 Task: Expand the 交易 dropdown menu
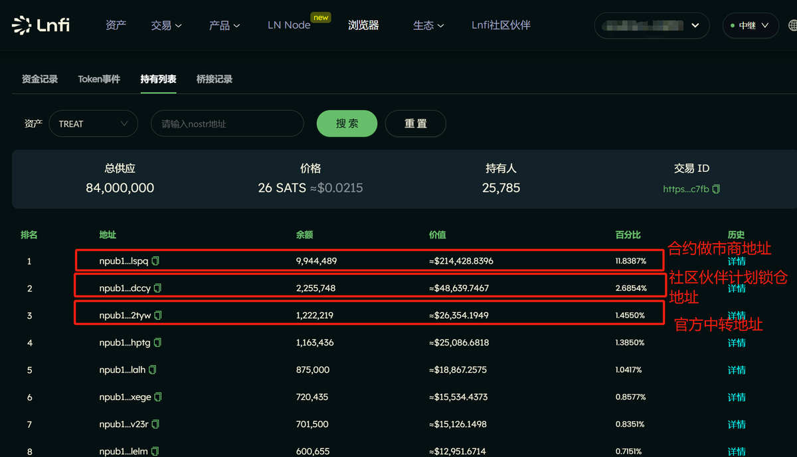tap(166, 25)
